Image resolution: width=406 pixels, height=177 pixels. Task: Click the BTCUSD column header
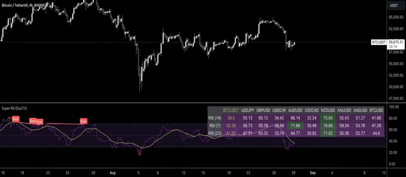tap(376, 111)
